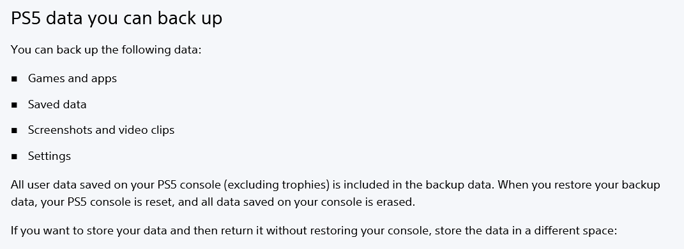Click the phrase "When you restore your backup"
Screen dimensions: 684x249
pos(579,185)
